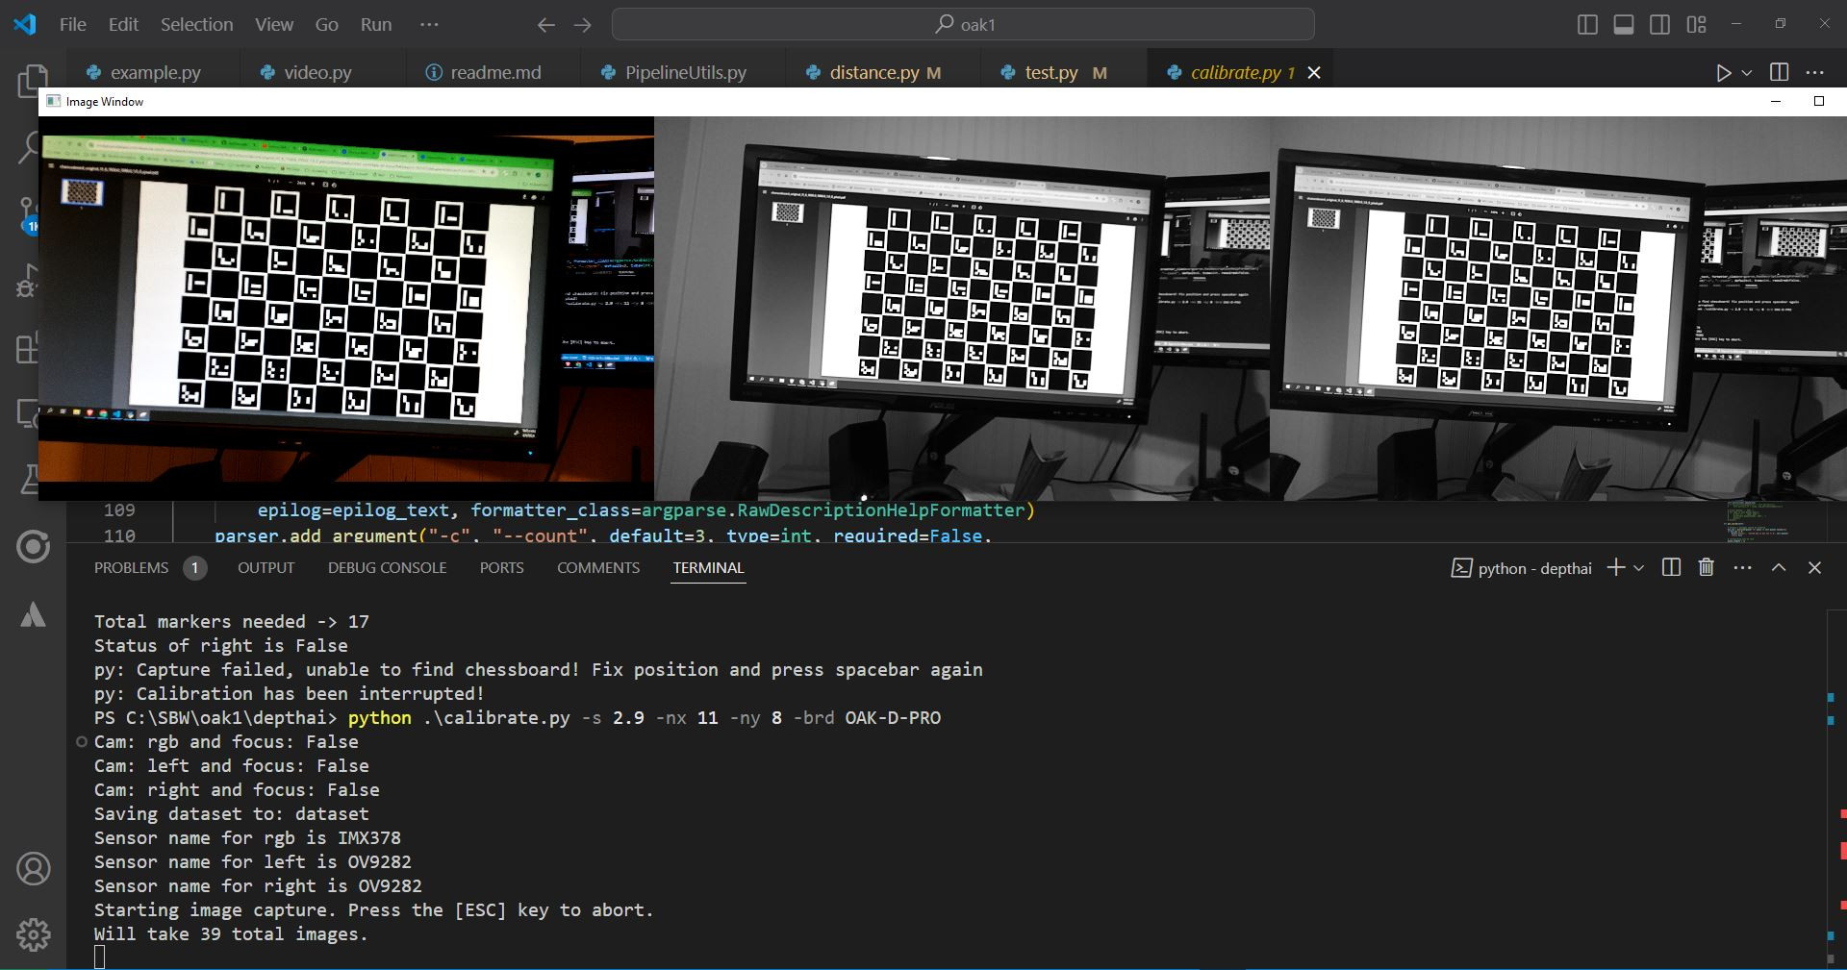1847x970 pixels.
Task: Select the python - depthai terminal label
Action: tap(1533, 568)
